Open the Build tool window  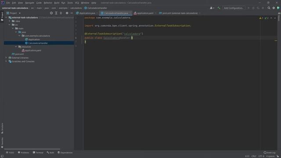(x=50, y=153)
